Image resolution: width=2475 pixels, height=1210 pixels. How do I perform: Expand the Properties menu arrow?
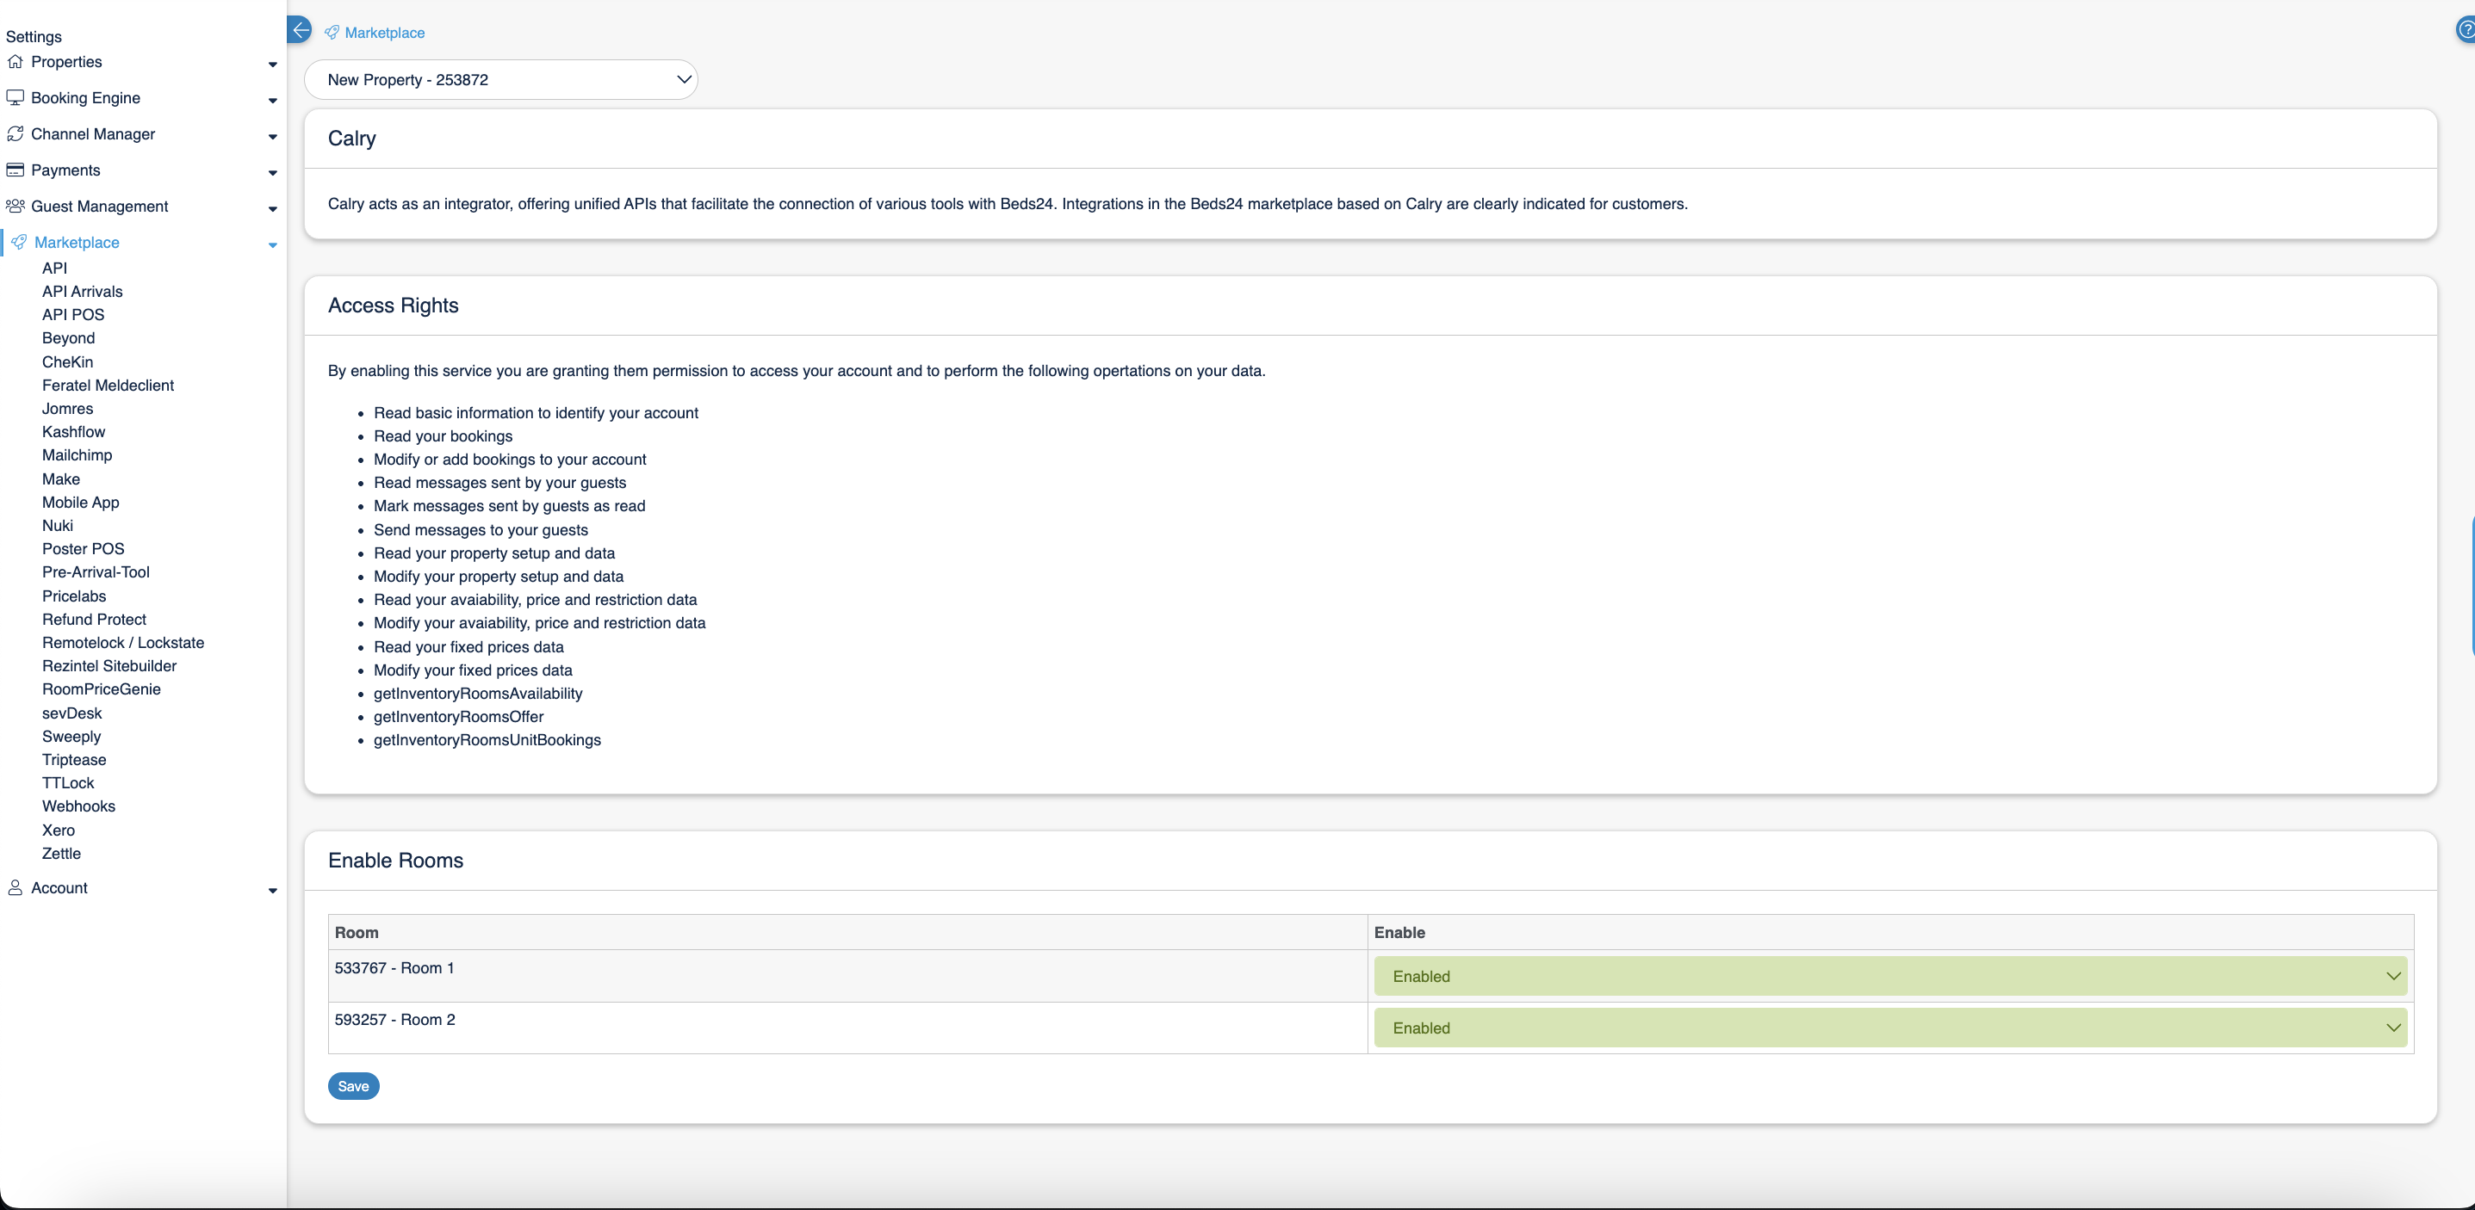click(x=273, y=65)
